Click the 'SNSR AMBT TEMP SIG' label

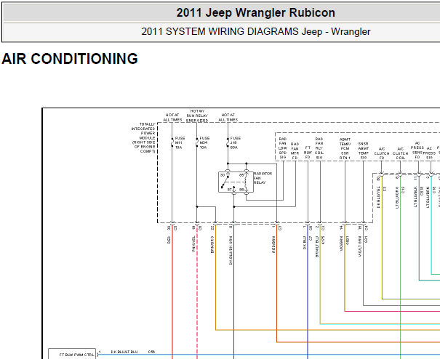363,150
